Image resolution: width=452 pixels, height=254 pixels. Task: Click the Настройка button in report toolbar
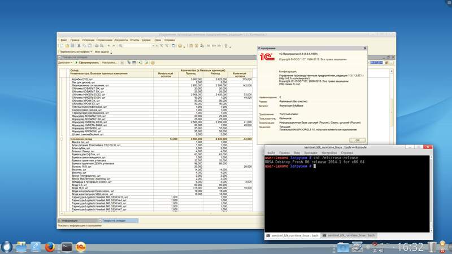[110, 63]
